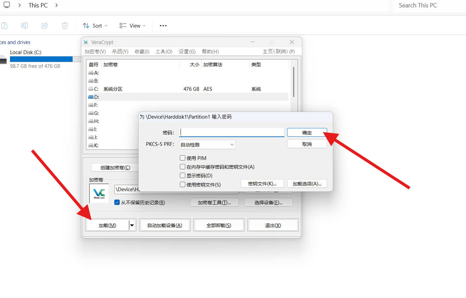This screenshot has width=466, height=298.
Task: Click the rename icon in Explorer toolbar
Action: (25, 26)
